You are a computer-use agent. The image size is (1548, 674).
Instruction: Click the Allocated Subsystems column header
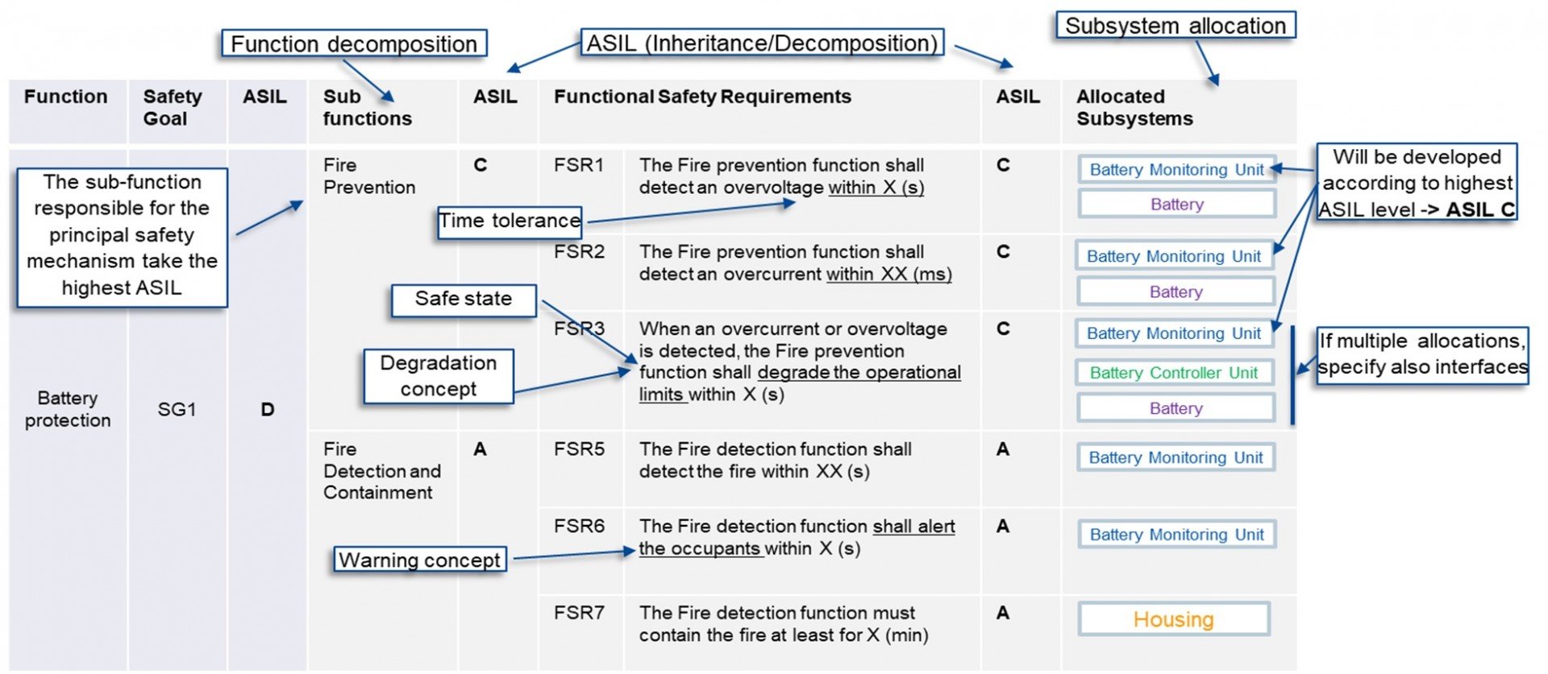point(1134,108)
